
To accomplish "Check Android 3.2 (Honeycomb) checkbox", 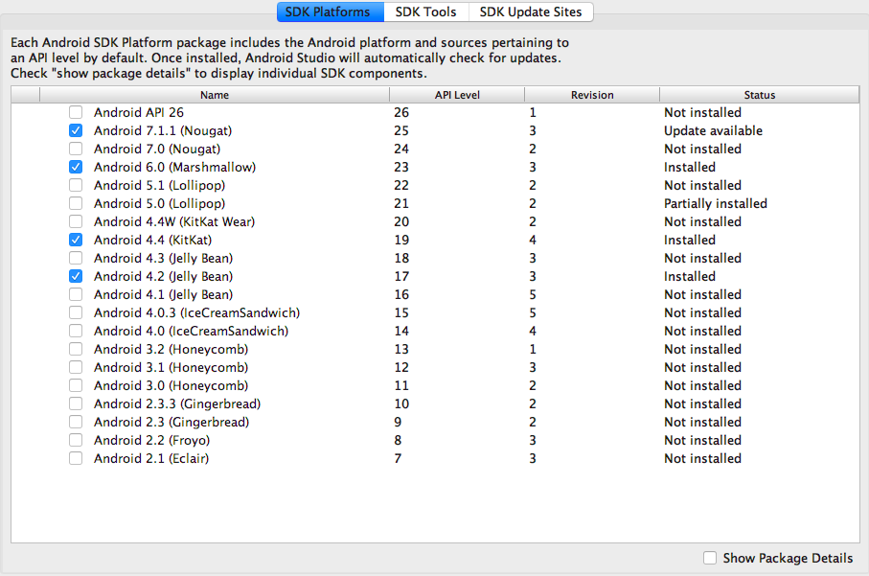I will point(76,349).
